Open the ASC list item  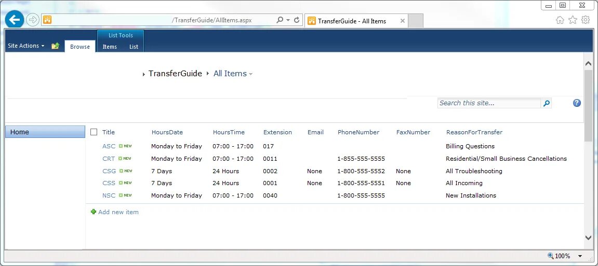[109, 146]
